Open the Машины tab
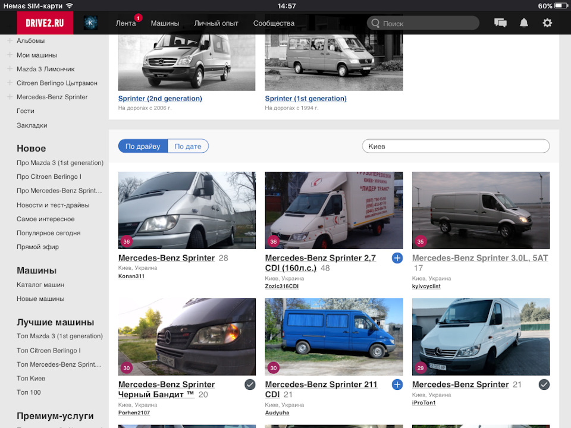Viewport: 571px width, 428px height. (x=165, y=23)
